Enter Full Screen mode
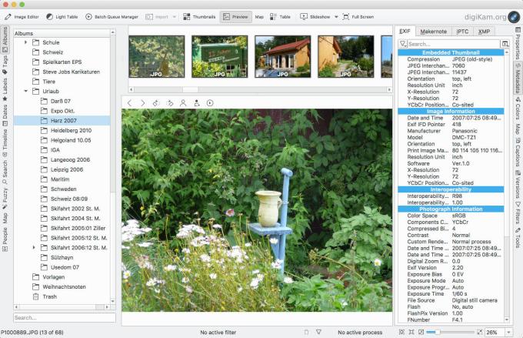This screenshot has width=523, height=338. [x=358, y=17]
